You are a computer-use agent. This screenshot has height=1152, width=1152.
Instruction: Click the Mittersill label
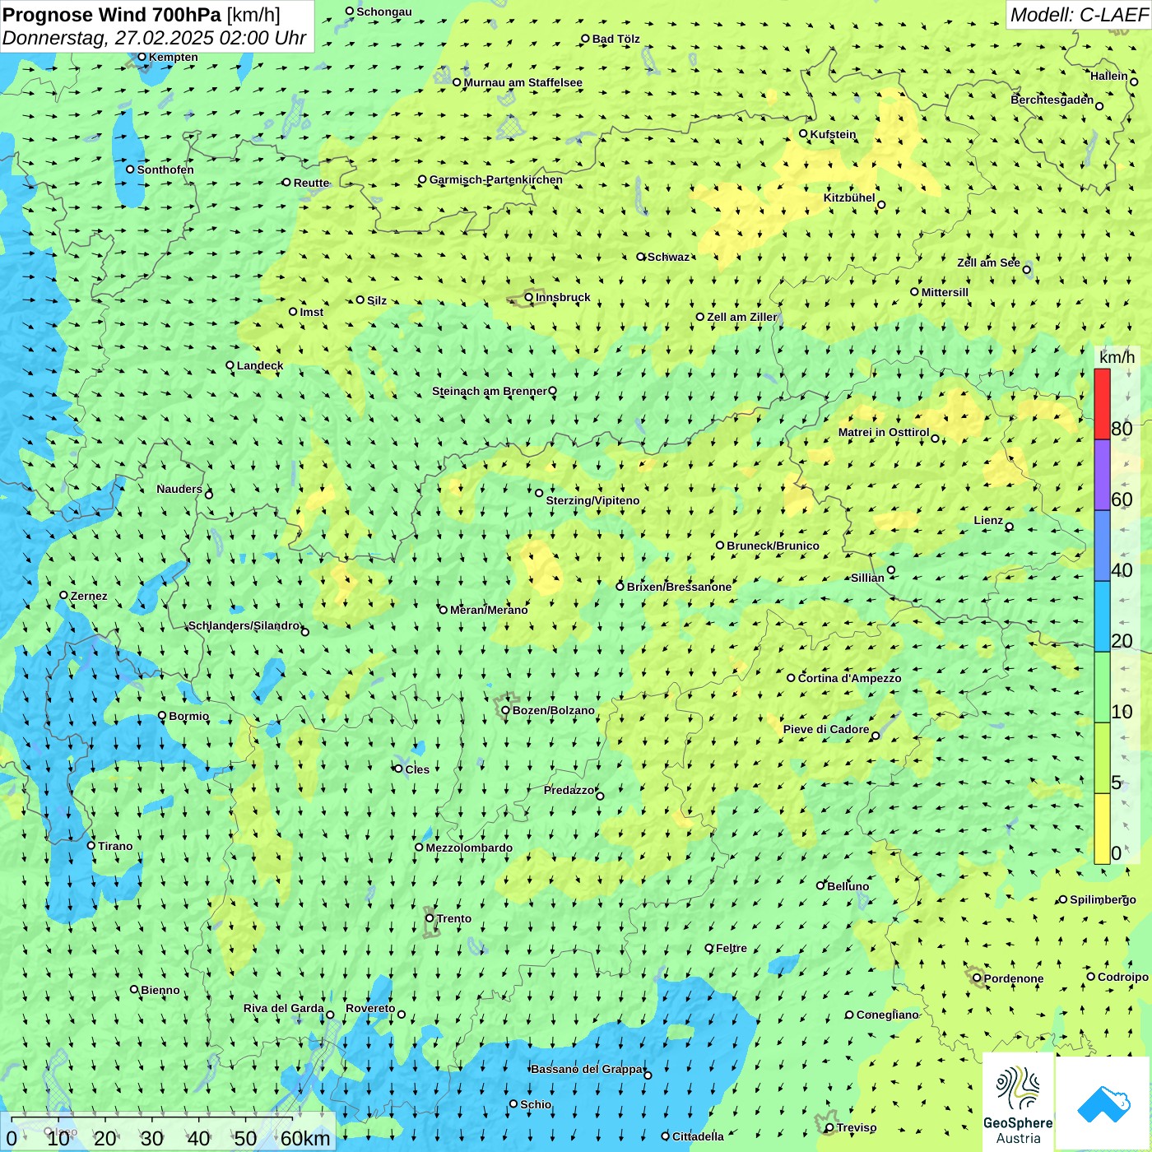945,292
